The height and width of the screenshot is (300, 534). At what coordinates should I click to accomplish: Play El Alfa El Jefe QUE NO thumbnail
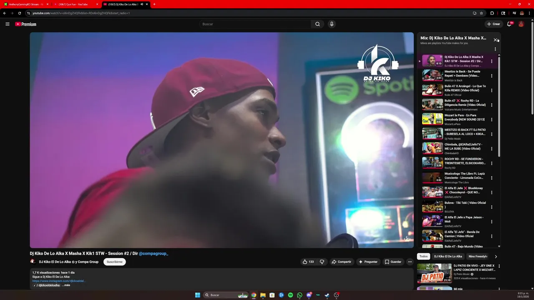[432, 192]
